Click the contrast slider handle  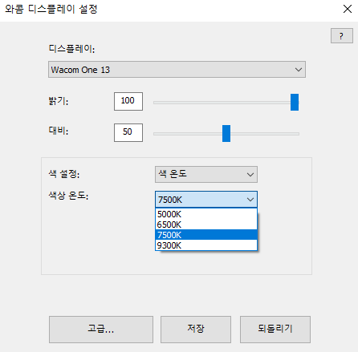[226, 133]
